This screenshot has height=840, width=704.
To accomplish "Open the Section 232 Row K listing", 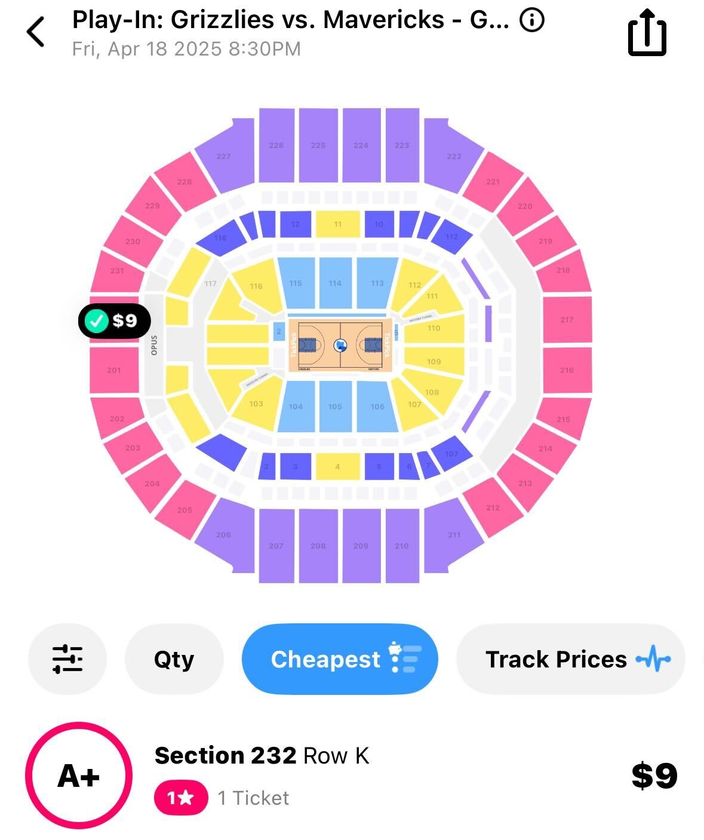I will (x=352, y=776).
